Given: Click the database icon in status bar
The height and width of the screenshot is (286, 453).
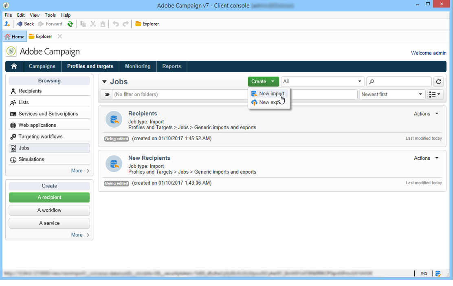Looking at the screenshot, I should [438, 273].
